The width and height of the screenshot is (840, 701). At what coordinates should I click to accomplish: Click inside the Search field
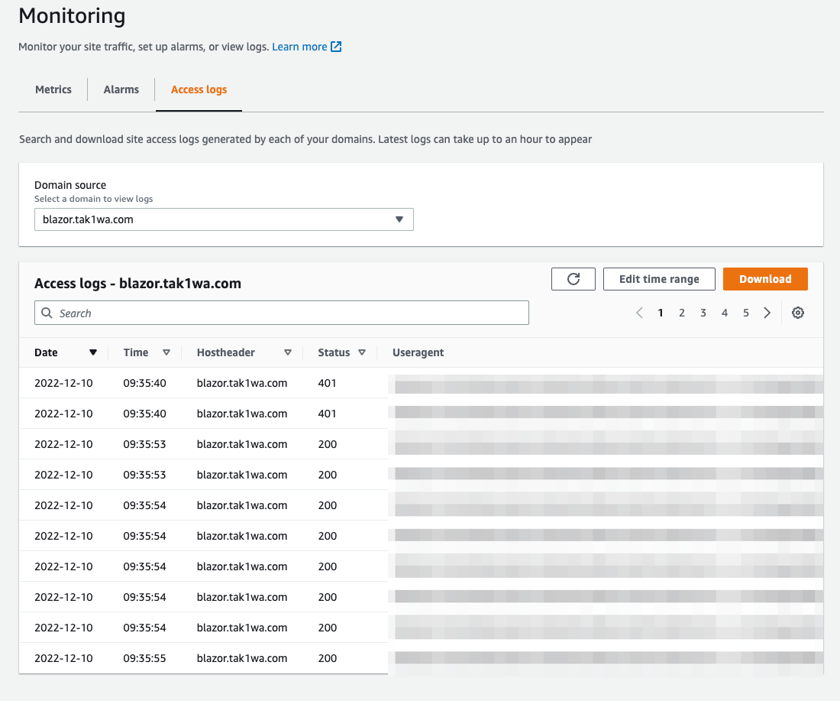(281, 313)
